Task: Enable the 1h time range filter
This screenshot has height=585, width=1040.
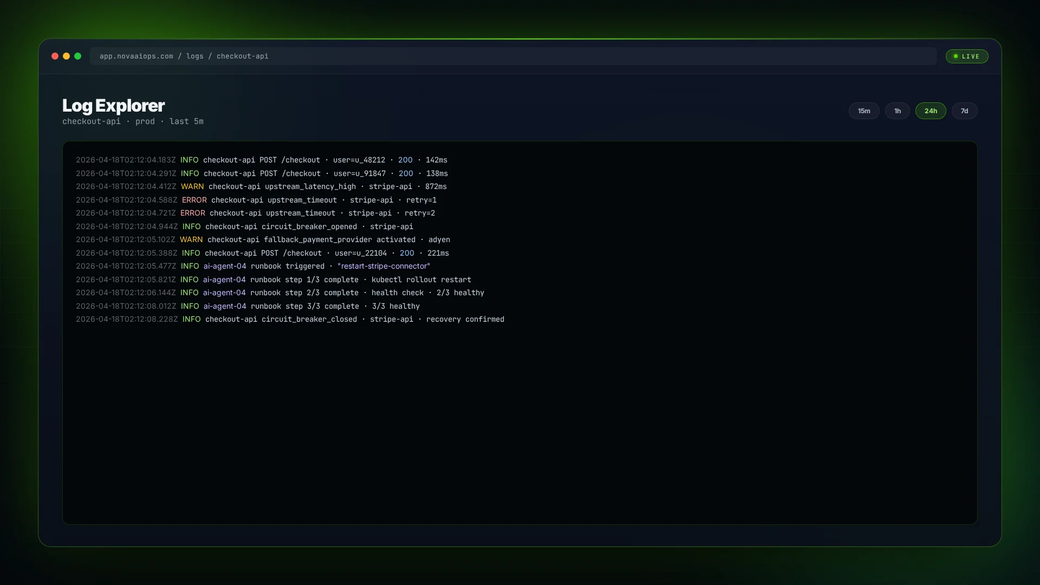Action: click(x=897, y=110)
